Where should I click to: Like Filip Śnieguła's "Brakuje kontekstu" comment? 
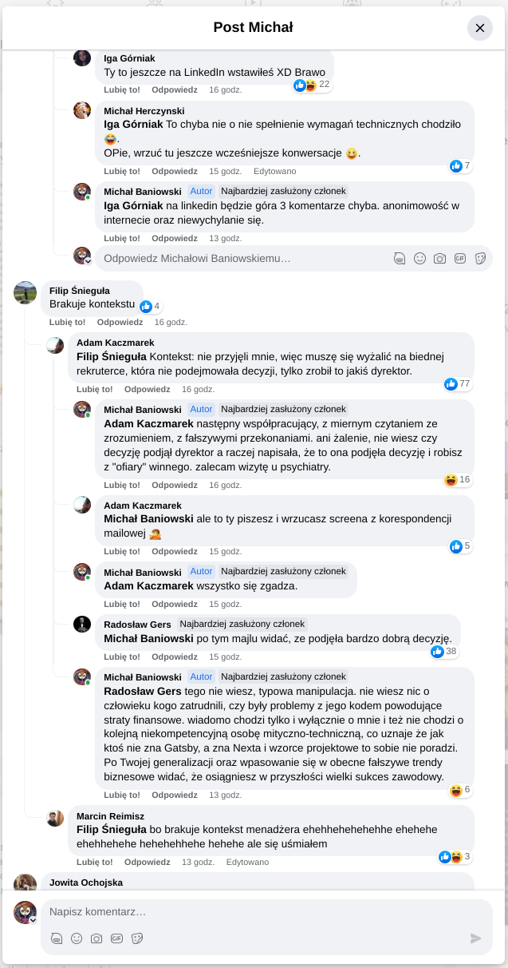pyautogui.click(x=67, y=322)
